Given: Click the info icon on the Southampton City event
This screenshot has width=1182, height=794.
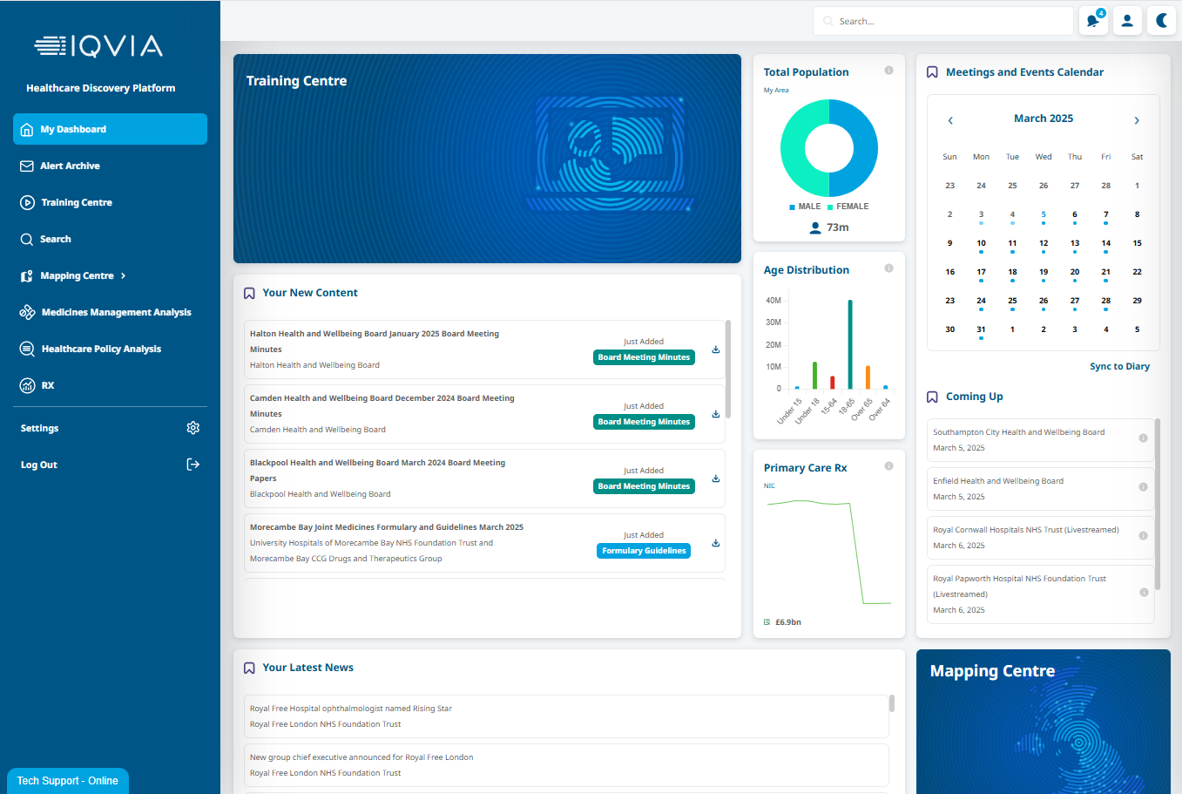Looking at the screenshot, I should (x=1144, y=438).
